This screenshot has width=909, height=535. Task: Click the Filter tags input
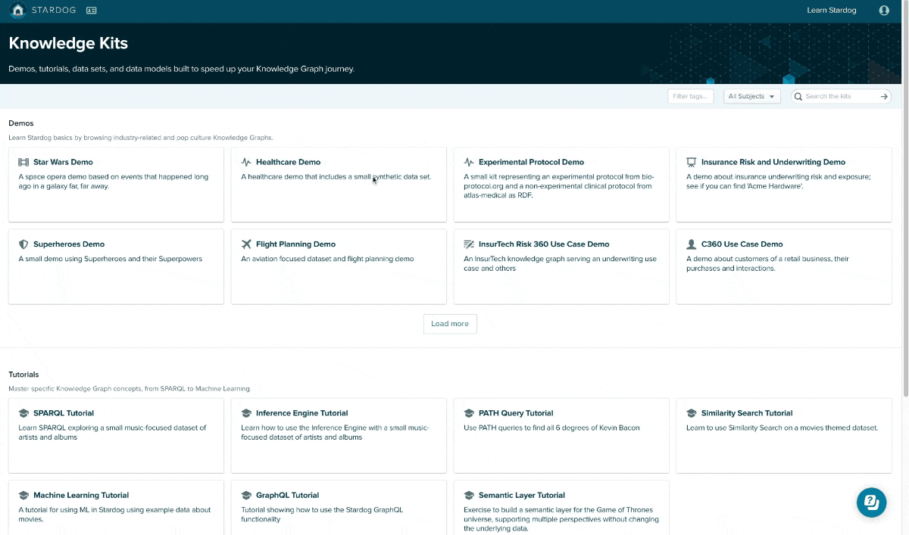point(691,97)
